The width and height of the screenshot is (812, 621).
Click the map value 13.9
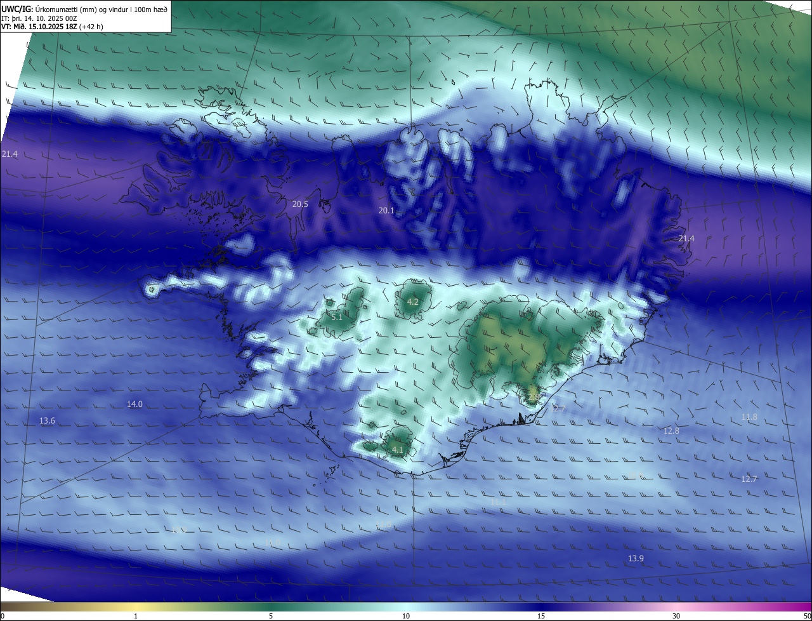click(636, 558)
